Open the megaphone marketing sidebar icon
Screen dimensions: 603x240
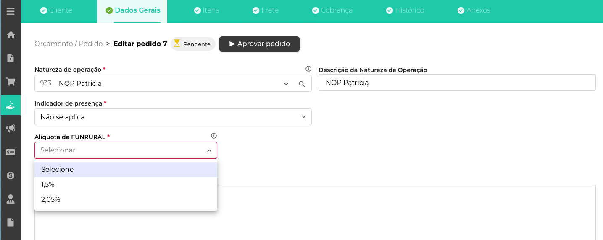pyautogui.click(x=11, y=129)
